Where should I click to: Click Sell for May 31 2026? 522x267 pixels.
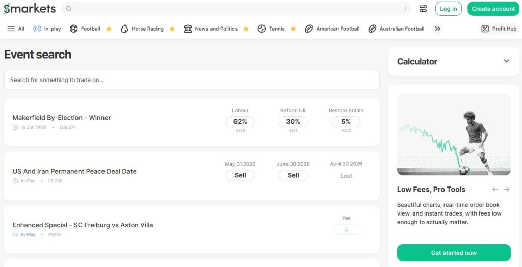click(240, 175)
